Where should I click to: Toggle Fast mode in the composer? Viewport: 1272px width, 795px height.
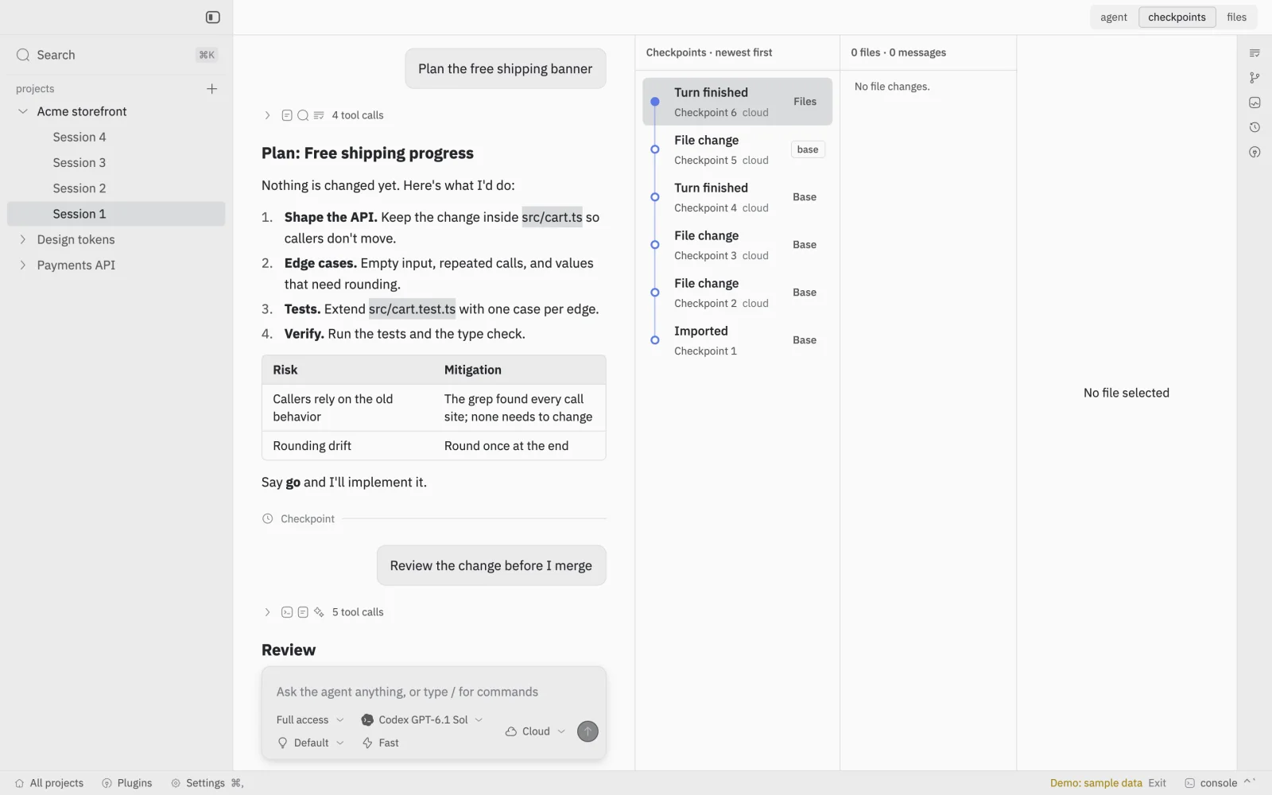(x=381, y=743)
